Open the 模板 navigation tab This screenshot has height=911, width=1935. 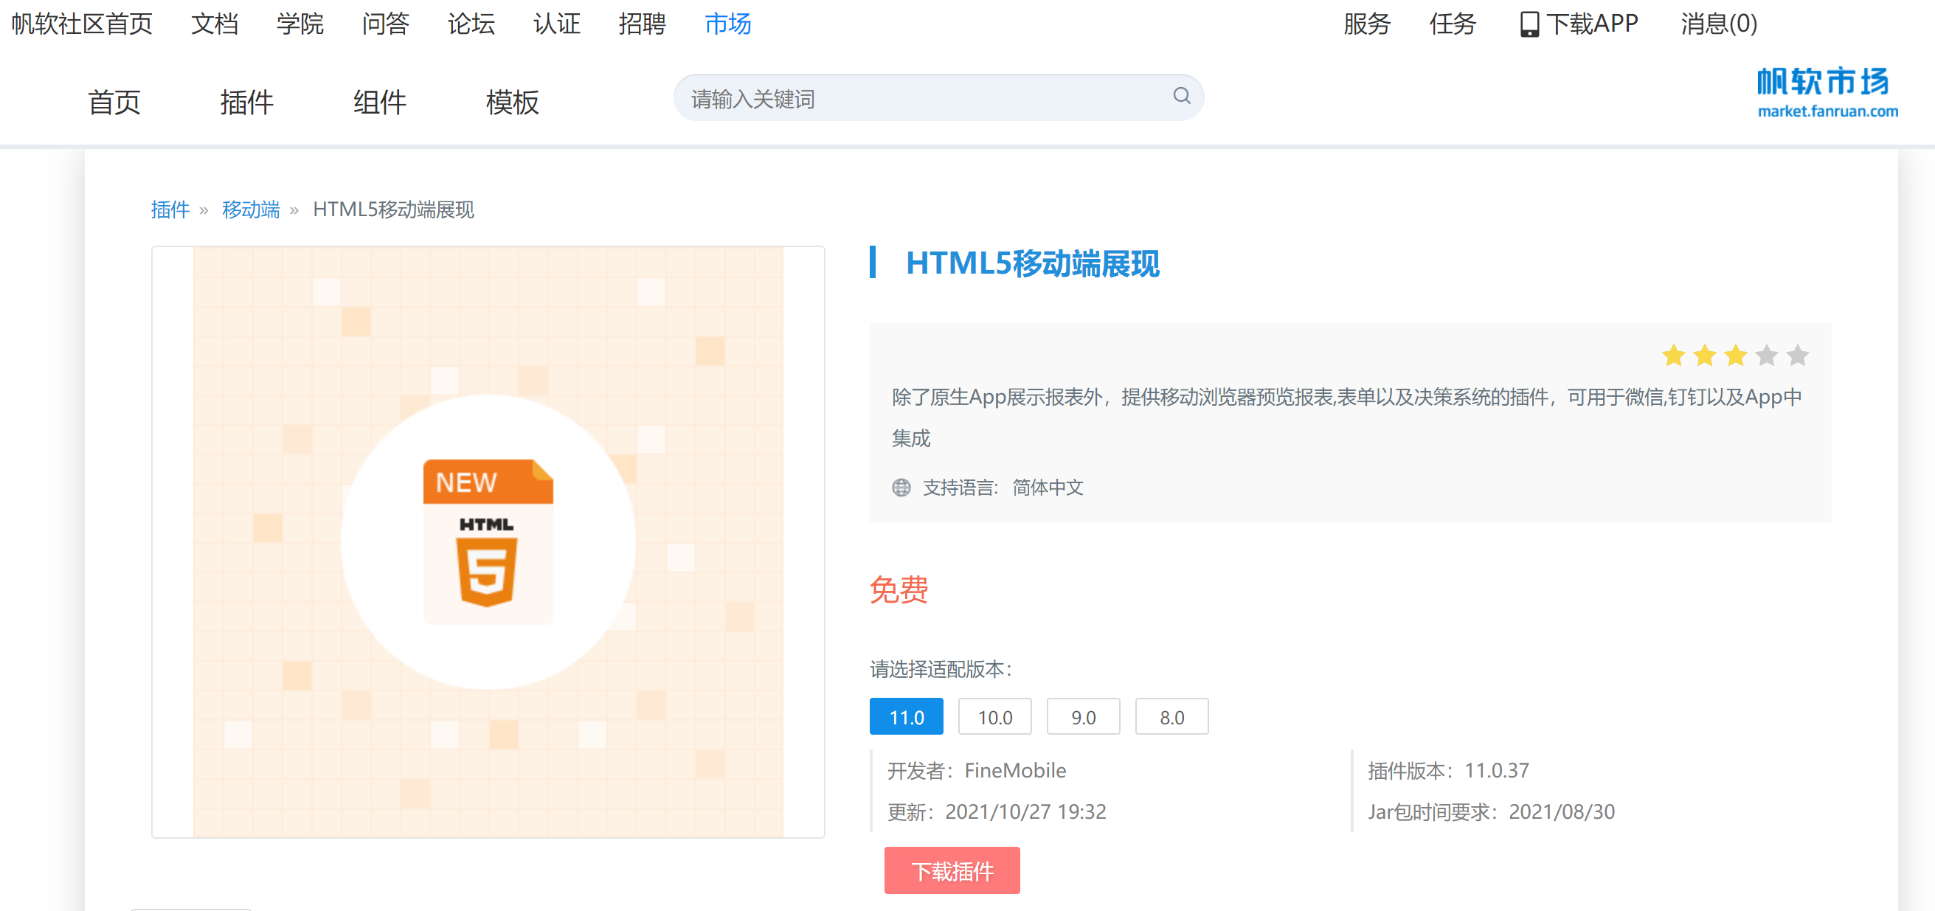[512, 102]
